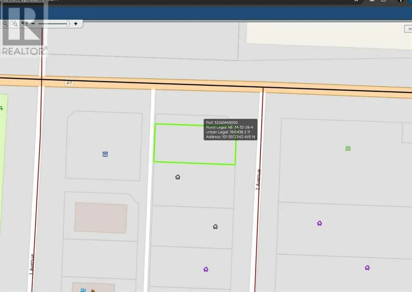Click the tan building footprint rectangle
This screenshot has height=292, width=412.
point(101,217)
